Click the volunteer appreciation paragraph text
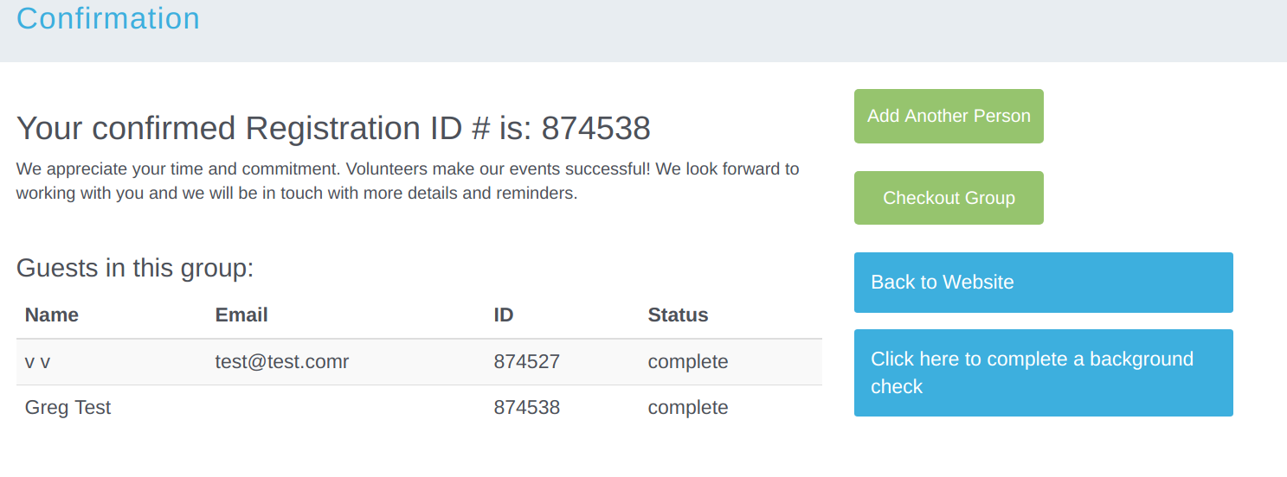 407,181
